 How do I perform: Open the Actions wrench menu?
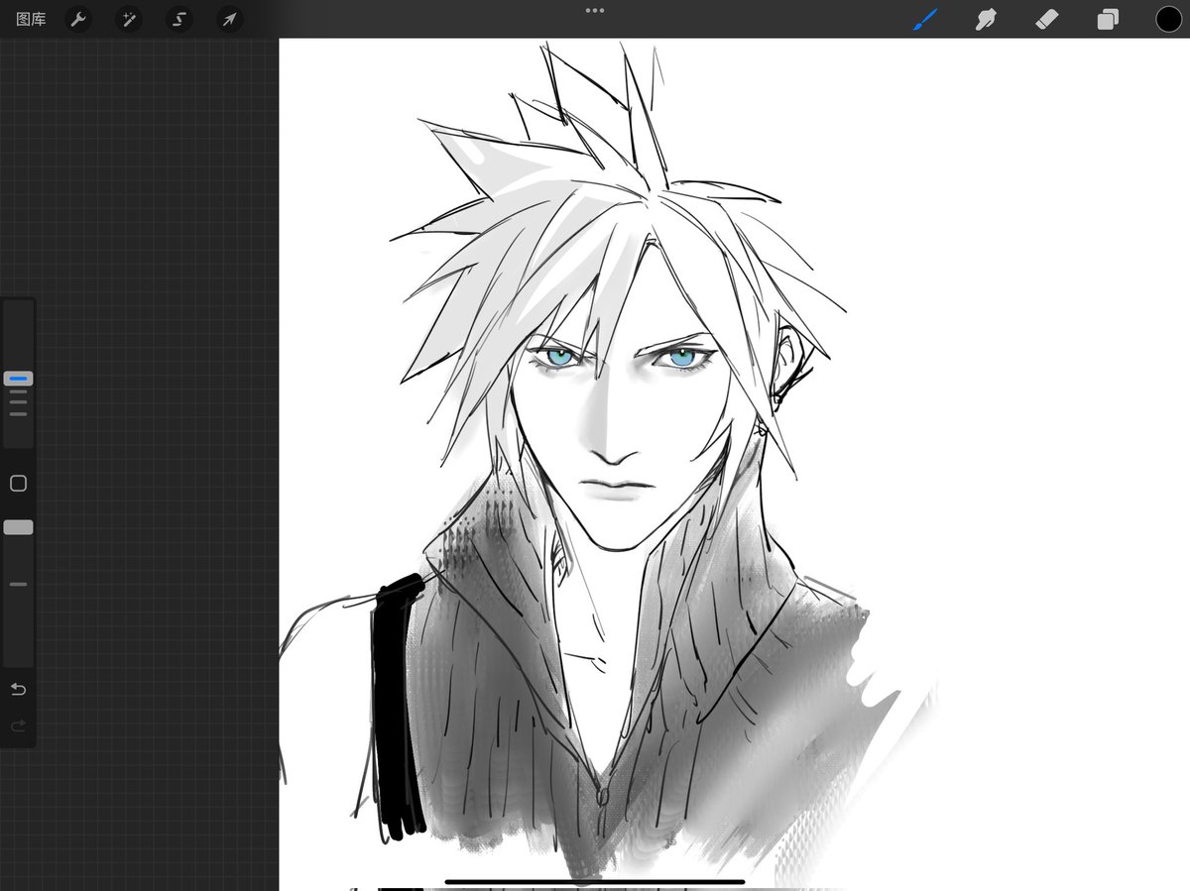click(x=78, y=19)
